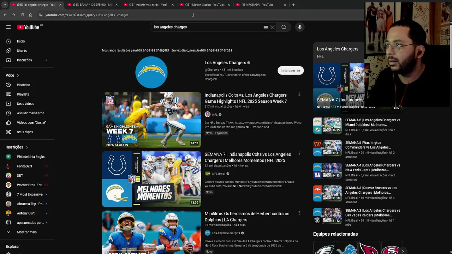This screenshot has height=254, width=452.
Task: Open site information icon in address bar
Action: pos(41,15)
